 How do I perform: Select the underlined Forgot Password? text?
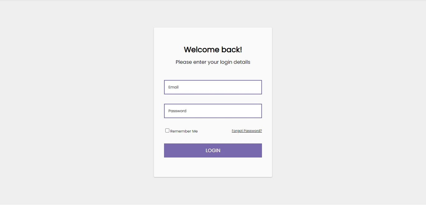click(x=247, y=131)
